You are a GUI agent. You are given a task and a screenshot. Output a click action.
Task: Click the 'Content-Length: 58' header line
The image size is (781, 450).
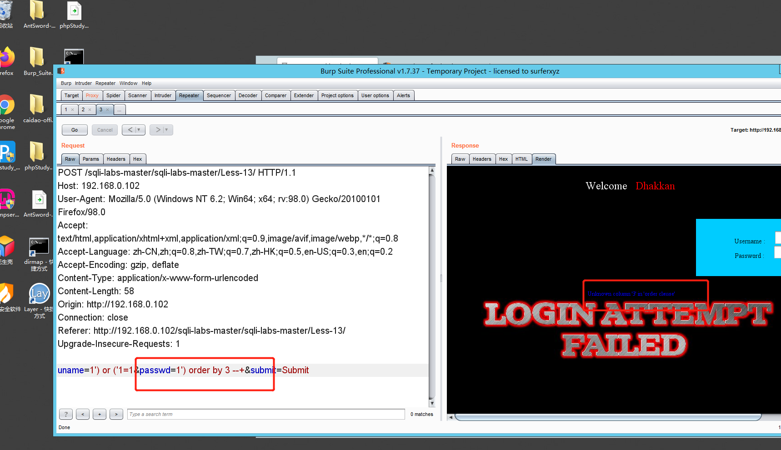point(96,291)
